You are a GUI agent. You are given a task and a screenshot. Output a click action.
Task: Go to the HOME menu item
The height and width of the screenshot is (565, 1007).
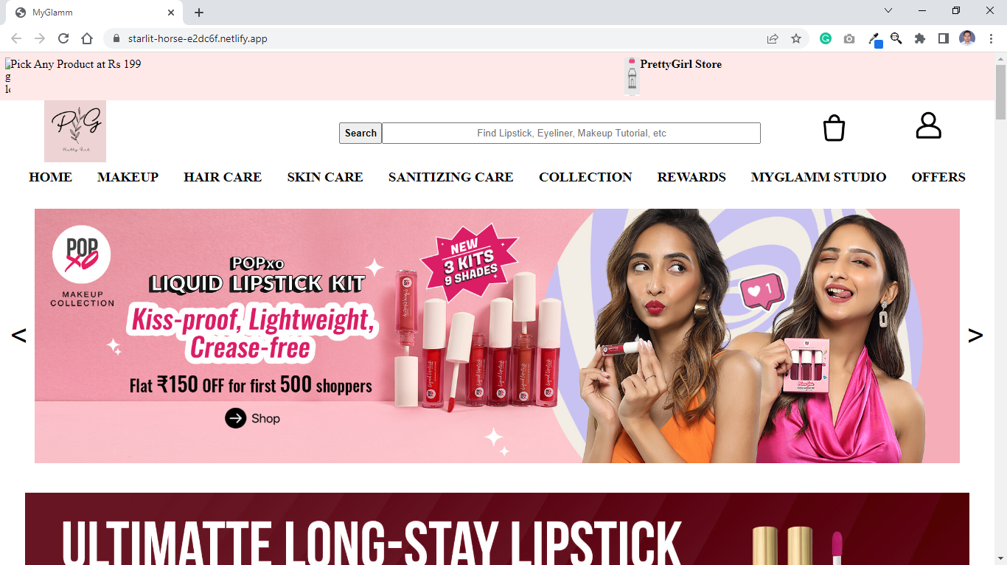(50, 177)
